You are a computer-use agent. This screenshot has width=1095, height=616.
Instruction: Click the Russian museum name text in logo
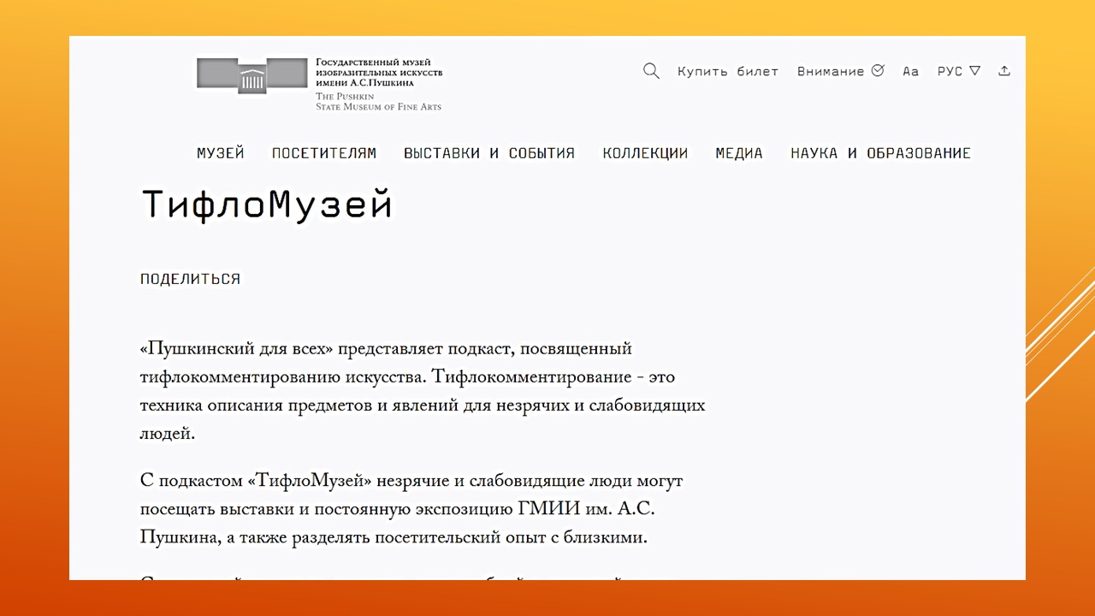[379, 73]
